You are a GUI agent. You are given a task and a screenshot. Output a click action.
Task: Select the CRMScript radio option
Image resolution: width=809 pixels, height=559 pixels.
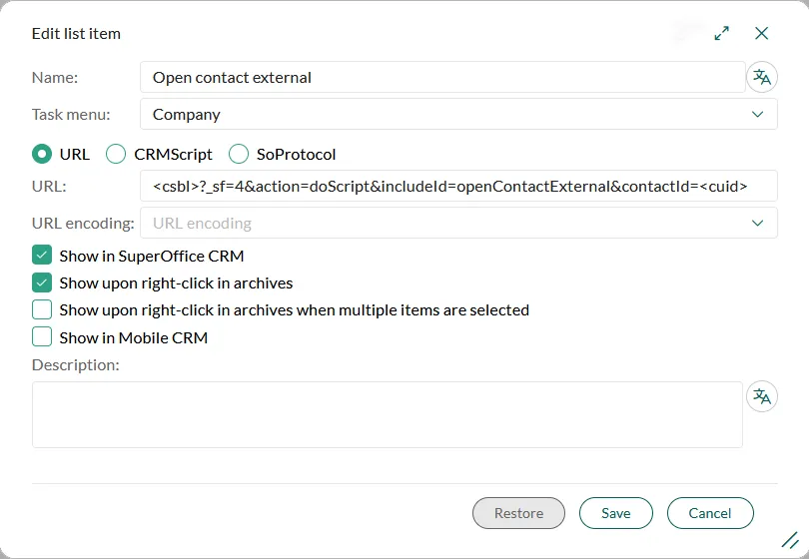click(x=116, y=154)
